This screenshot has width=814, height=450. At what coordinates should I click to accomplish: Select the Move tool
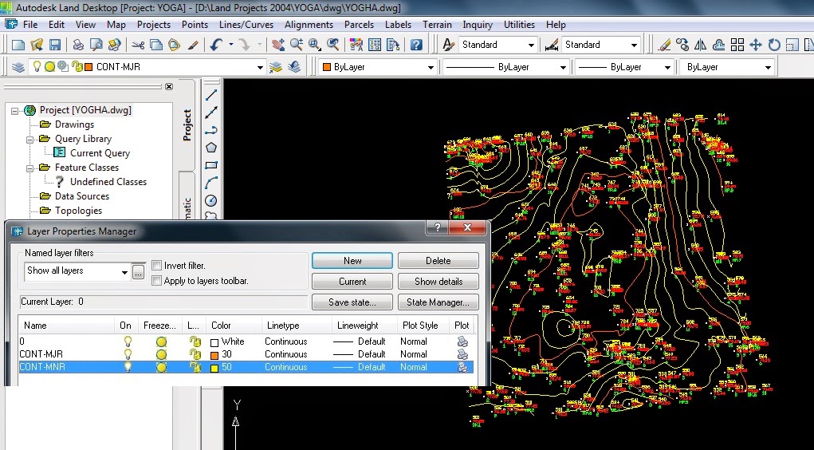(755, 45)
